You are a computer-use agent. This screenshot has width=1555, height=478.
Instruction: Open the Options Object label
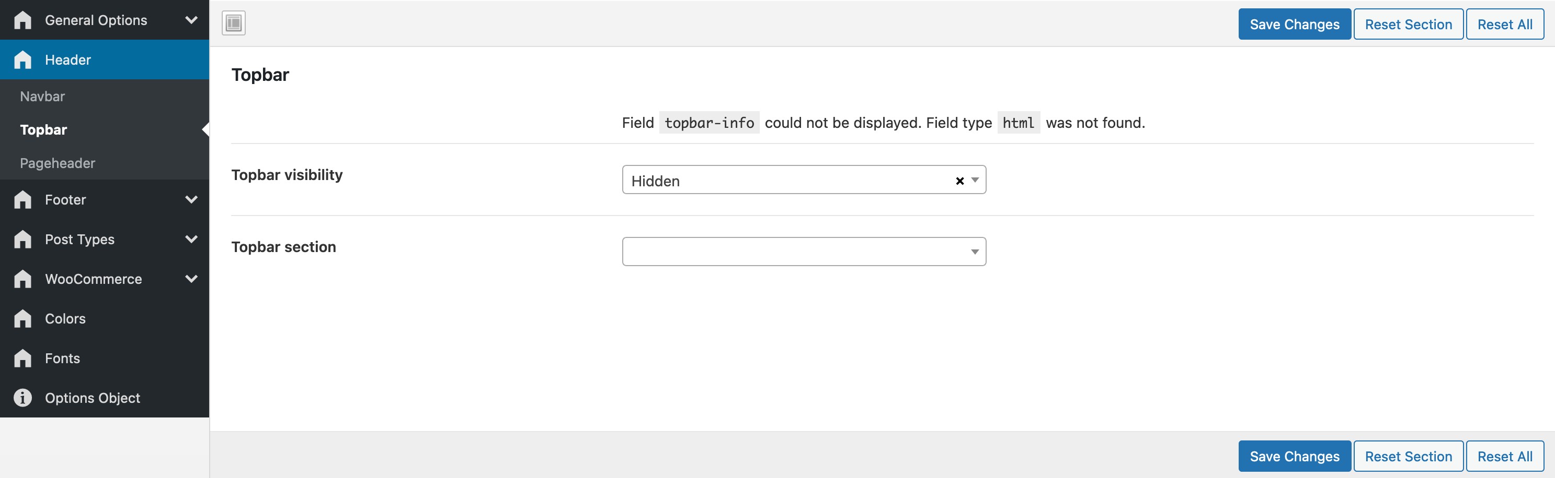click(x=93, y=398)
